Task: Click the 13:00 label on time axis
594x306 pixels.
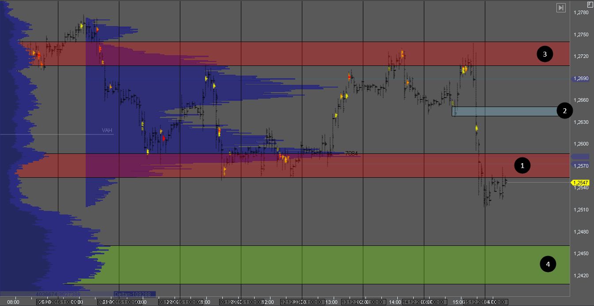Action: point(332,302)
